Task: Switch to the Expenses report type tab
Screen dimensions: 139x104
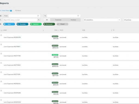Action: (58, 20)
